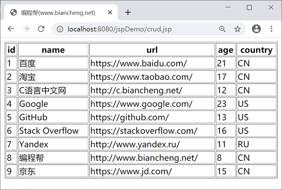Click age value 21 in 百度 row
The height and width of the screenshot is (190, 282).
tap(226, 63)
